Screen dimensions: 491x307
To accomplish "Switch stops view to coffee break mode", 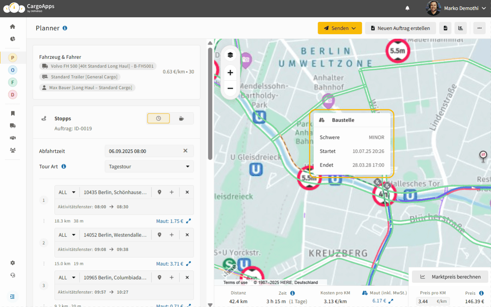I will pos(181,119).
